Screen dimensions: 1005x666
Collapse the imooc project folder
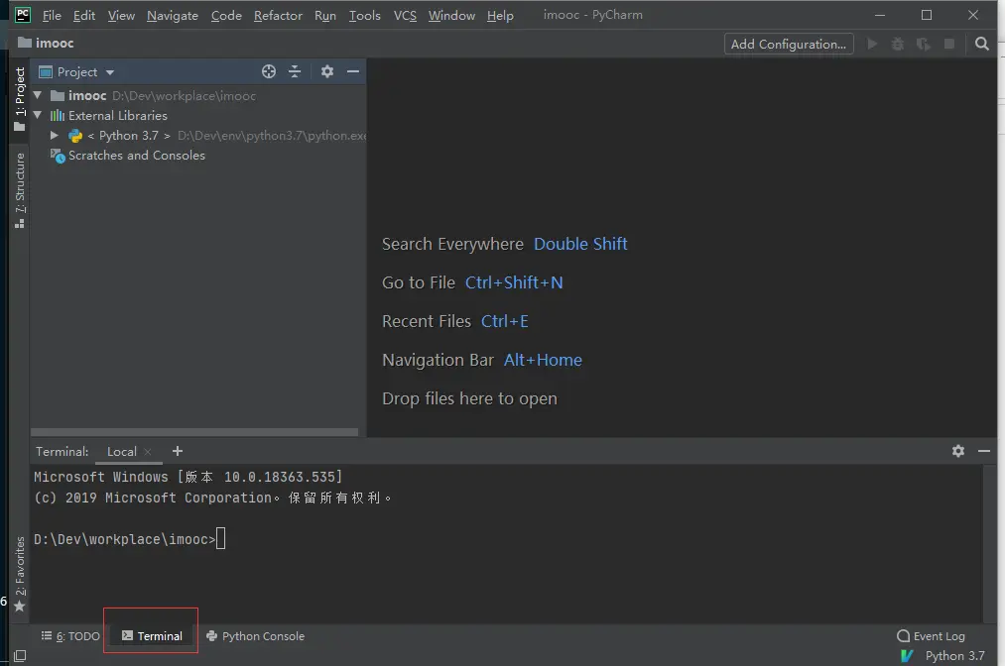(38, 95)
